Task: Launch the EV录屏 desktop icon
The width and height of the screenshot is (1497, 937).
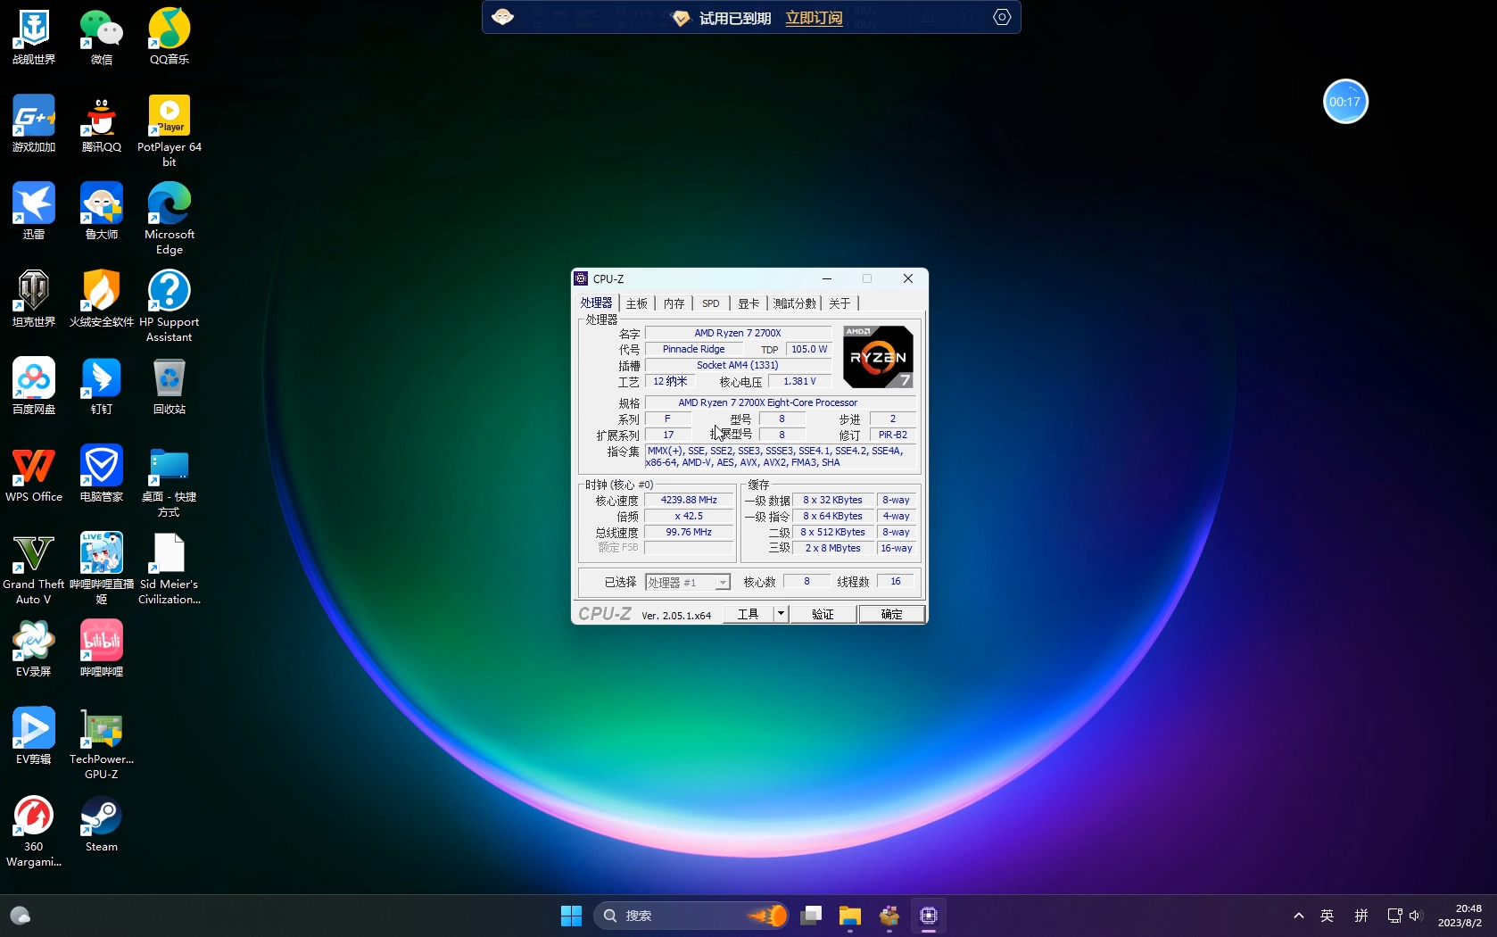Action: pyautogui.click(x=34, y=648)
